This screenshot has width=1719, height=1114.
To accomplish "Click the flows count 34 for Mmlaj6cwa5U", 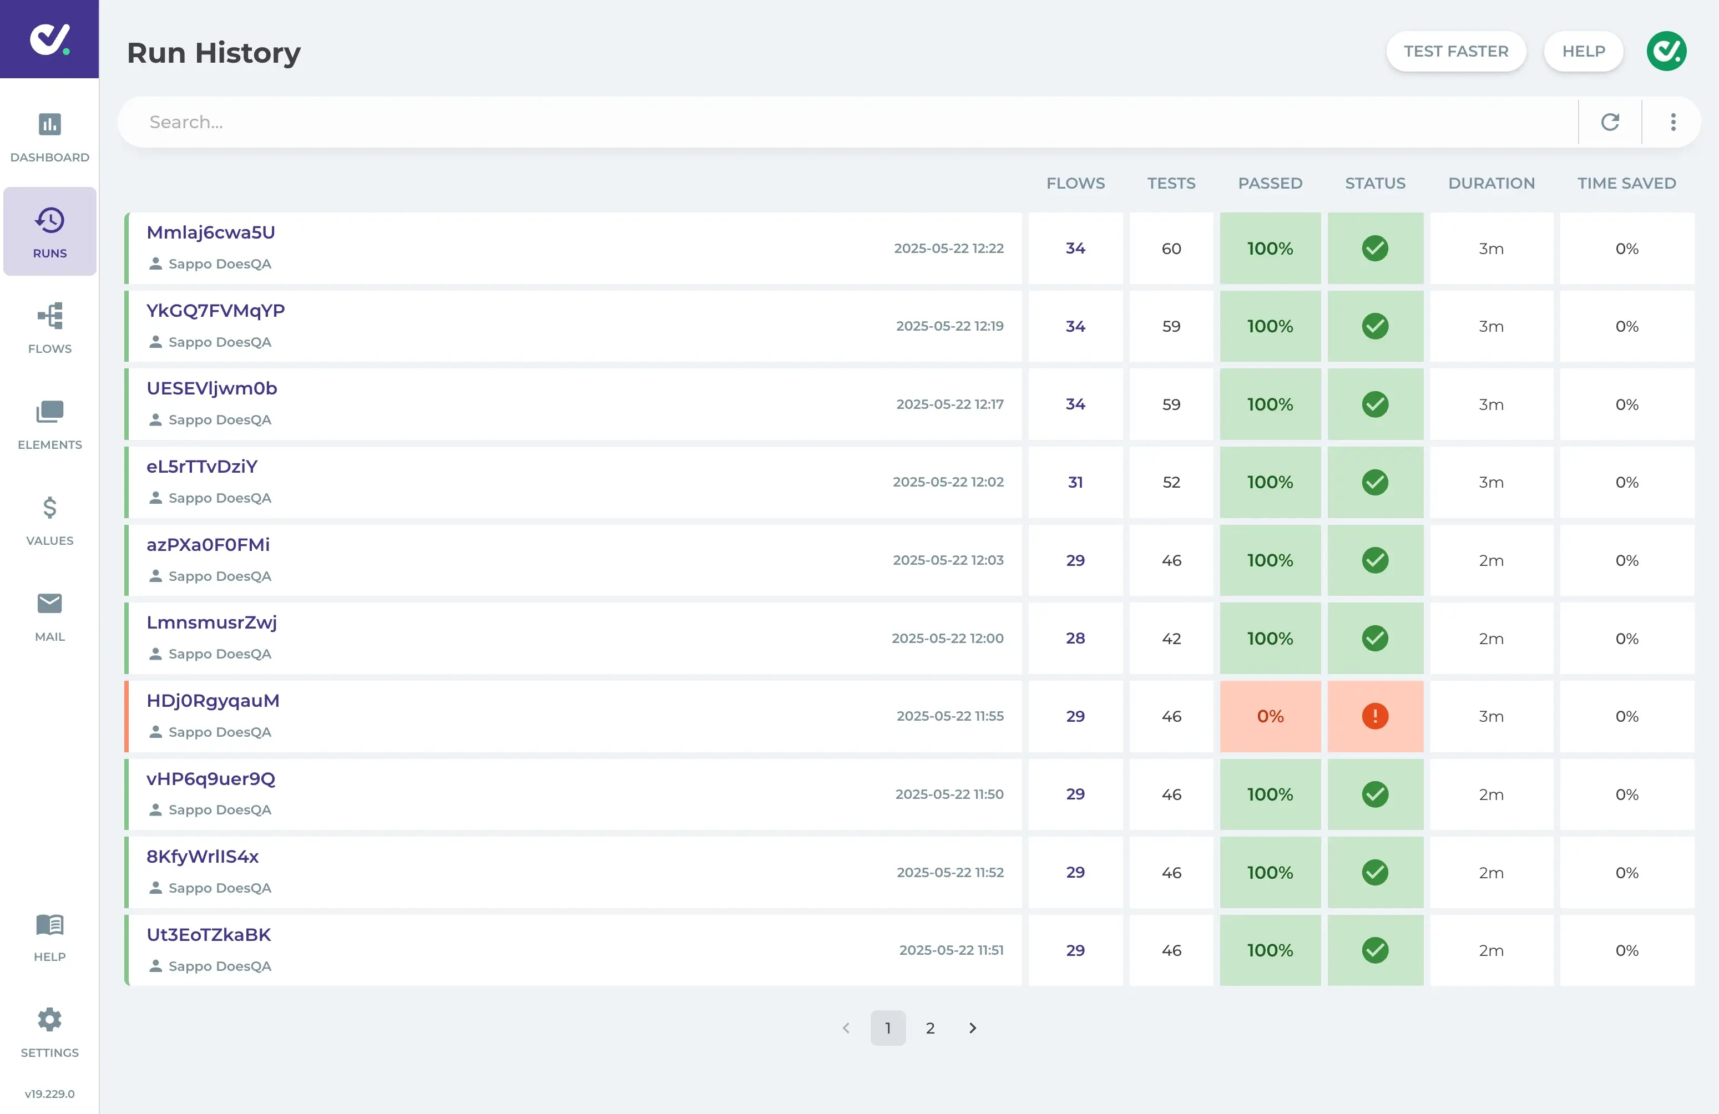I will [x=1075, y=249].
